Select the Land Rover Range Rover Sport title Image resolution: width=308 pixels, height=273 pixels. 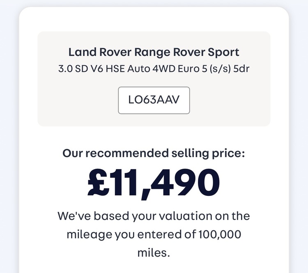(154, 53)
